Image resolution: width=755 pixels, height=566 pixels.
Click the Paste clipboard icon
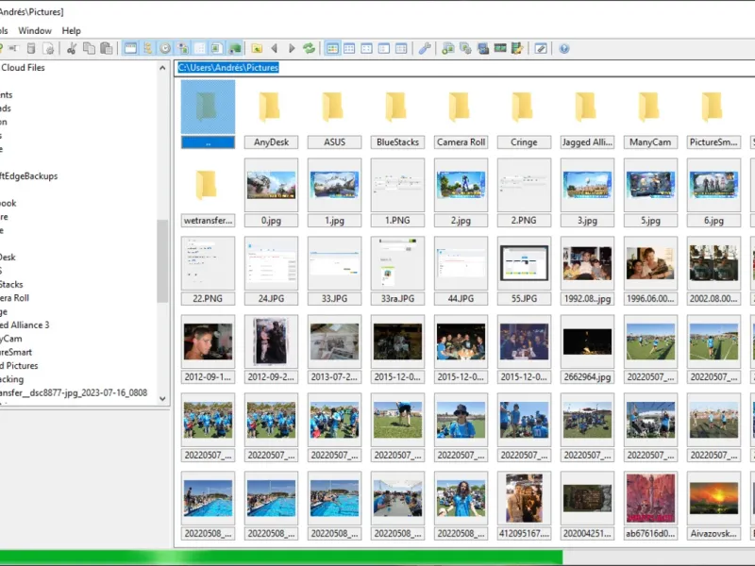107,48
